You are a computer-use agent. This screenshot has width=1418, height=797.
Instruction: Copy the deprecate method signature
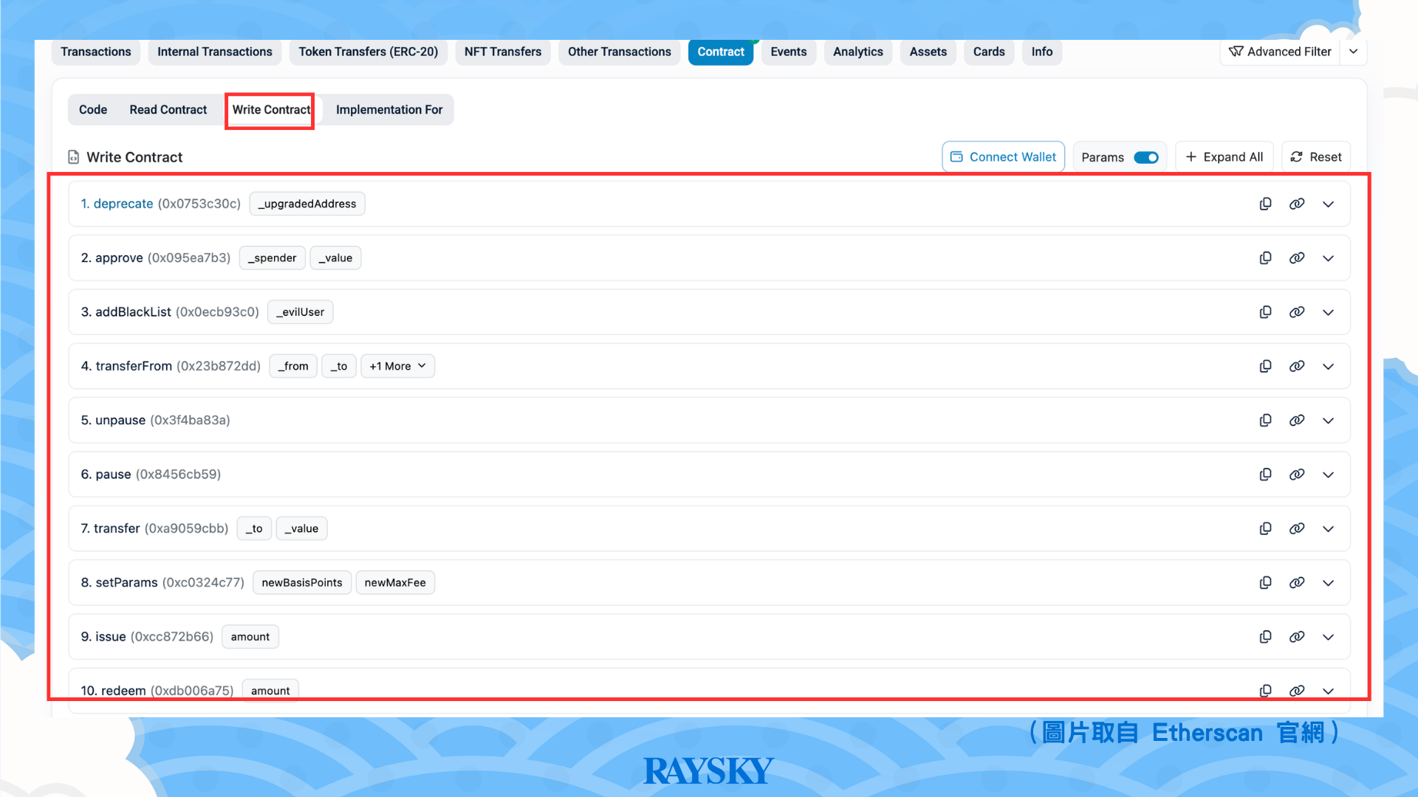(1265, 204)
